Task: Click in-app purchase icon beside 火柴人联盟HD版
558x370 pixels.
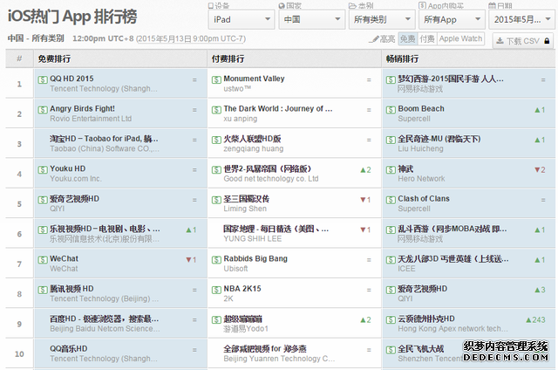Action: point(216,140)
